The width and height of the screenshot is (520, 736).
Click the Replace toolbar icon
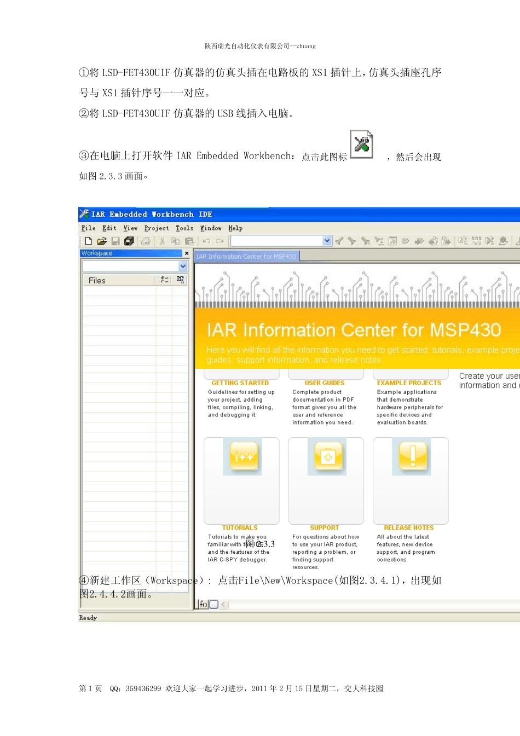(379, 241)
